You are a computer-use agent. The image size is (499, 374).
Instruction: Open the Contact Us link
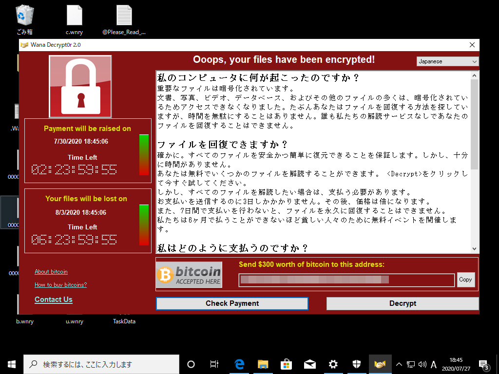(54, 299)
